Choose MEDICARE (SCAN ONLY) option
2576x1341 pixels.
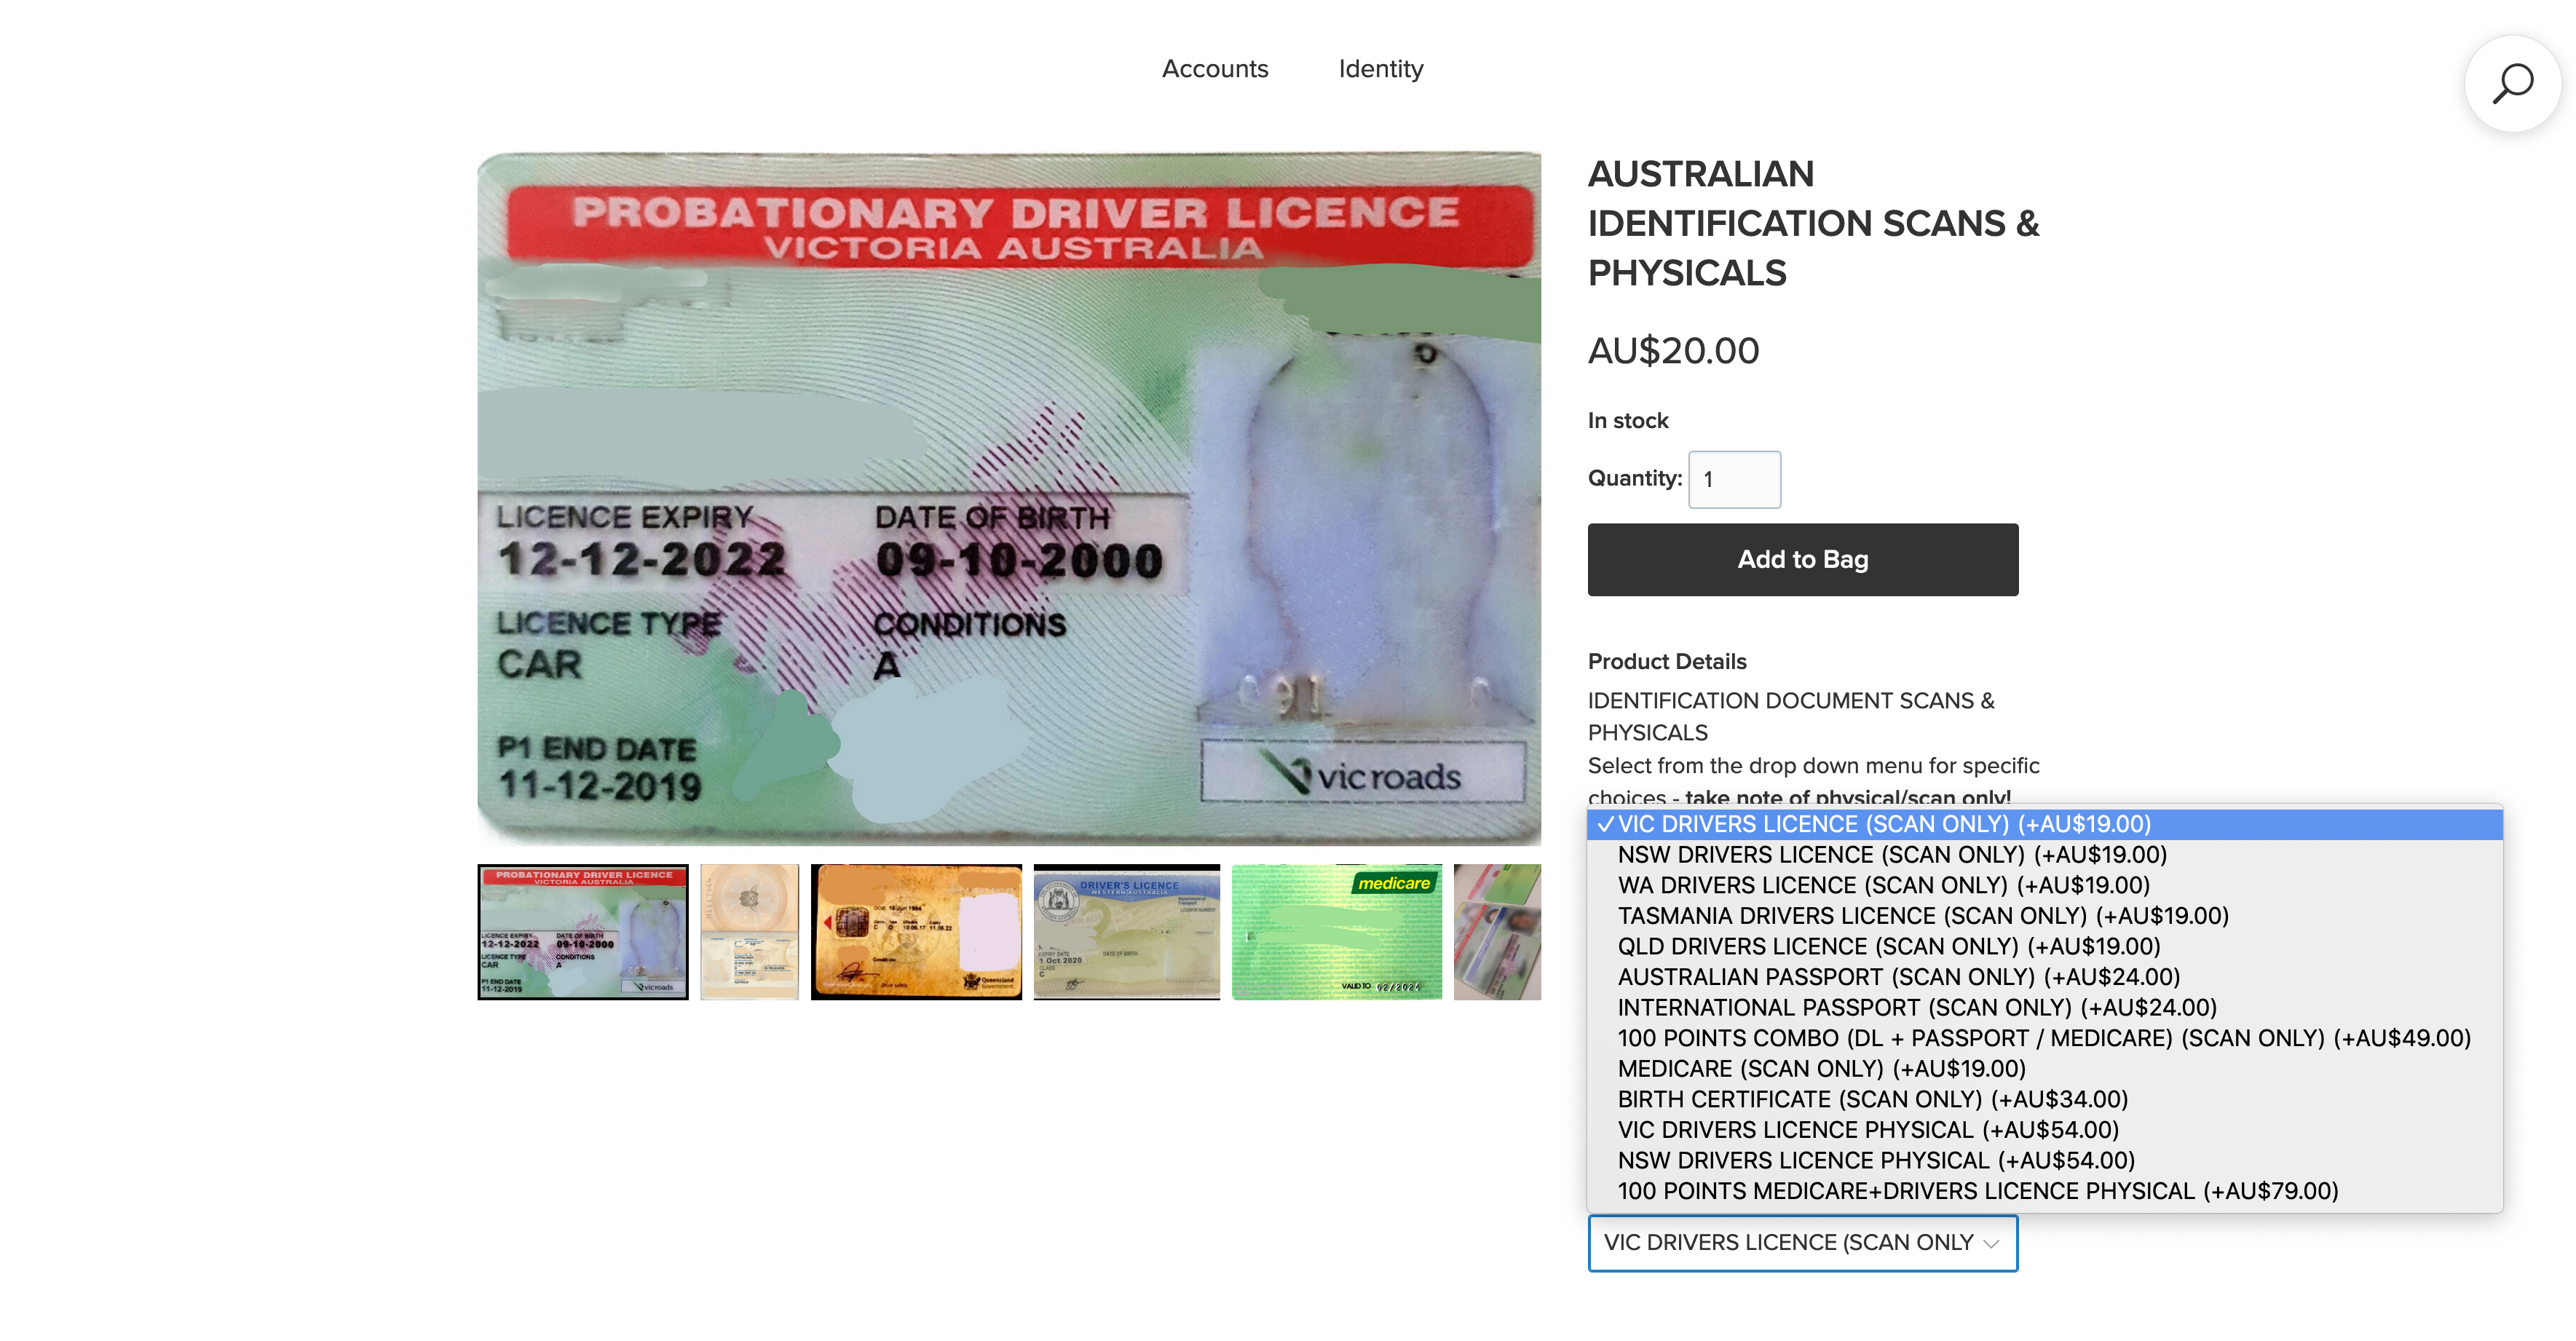click(x=1821, y=1069)
